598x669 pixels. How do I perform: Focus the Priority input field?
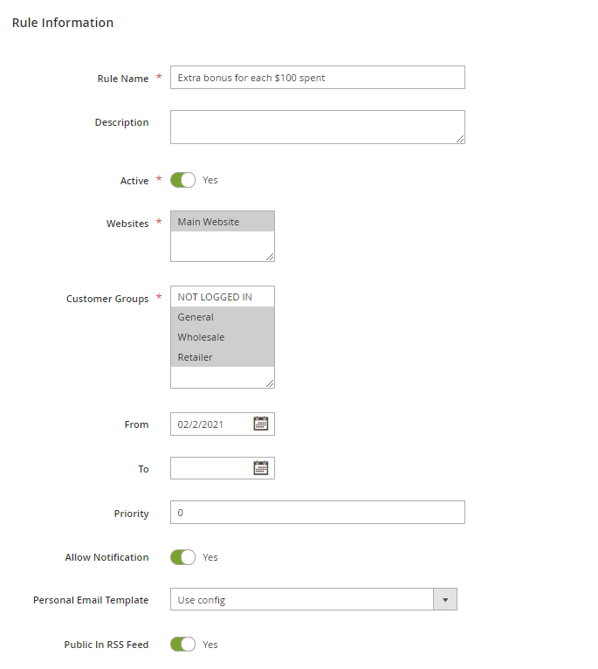point(317,513)
